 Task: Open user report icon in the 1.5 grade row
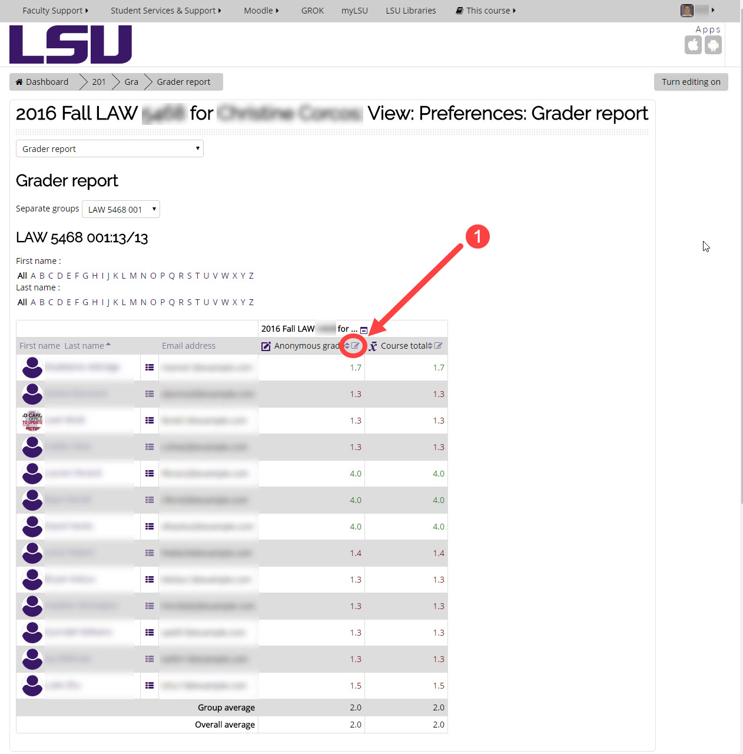[150, 686]
